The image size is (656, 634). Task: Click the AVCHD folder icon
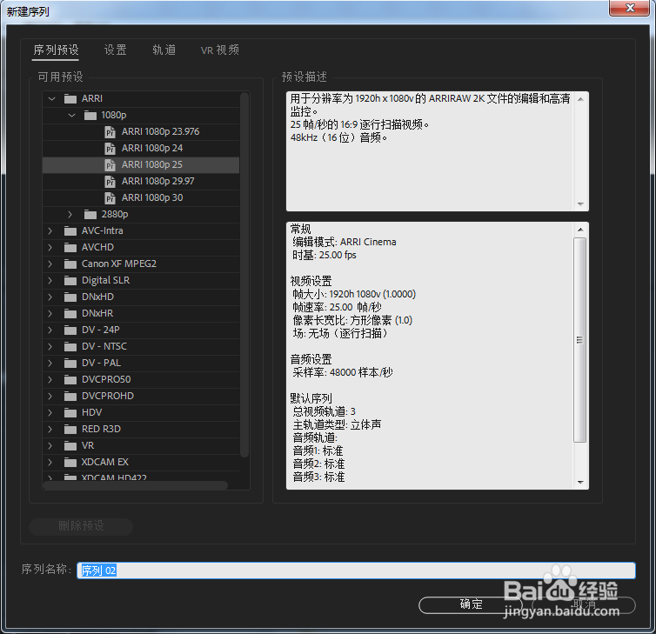click(70, 248)
